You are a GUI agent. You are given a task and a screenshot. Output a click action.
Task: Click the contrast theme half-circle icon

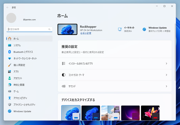64,75
